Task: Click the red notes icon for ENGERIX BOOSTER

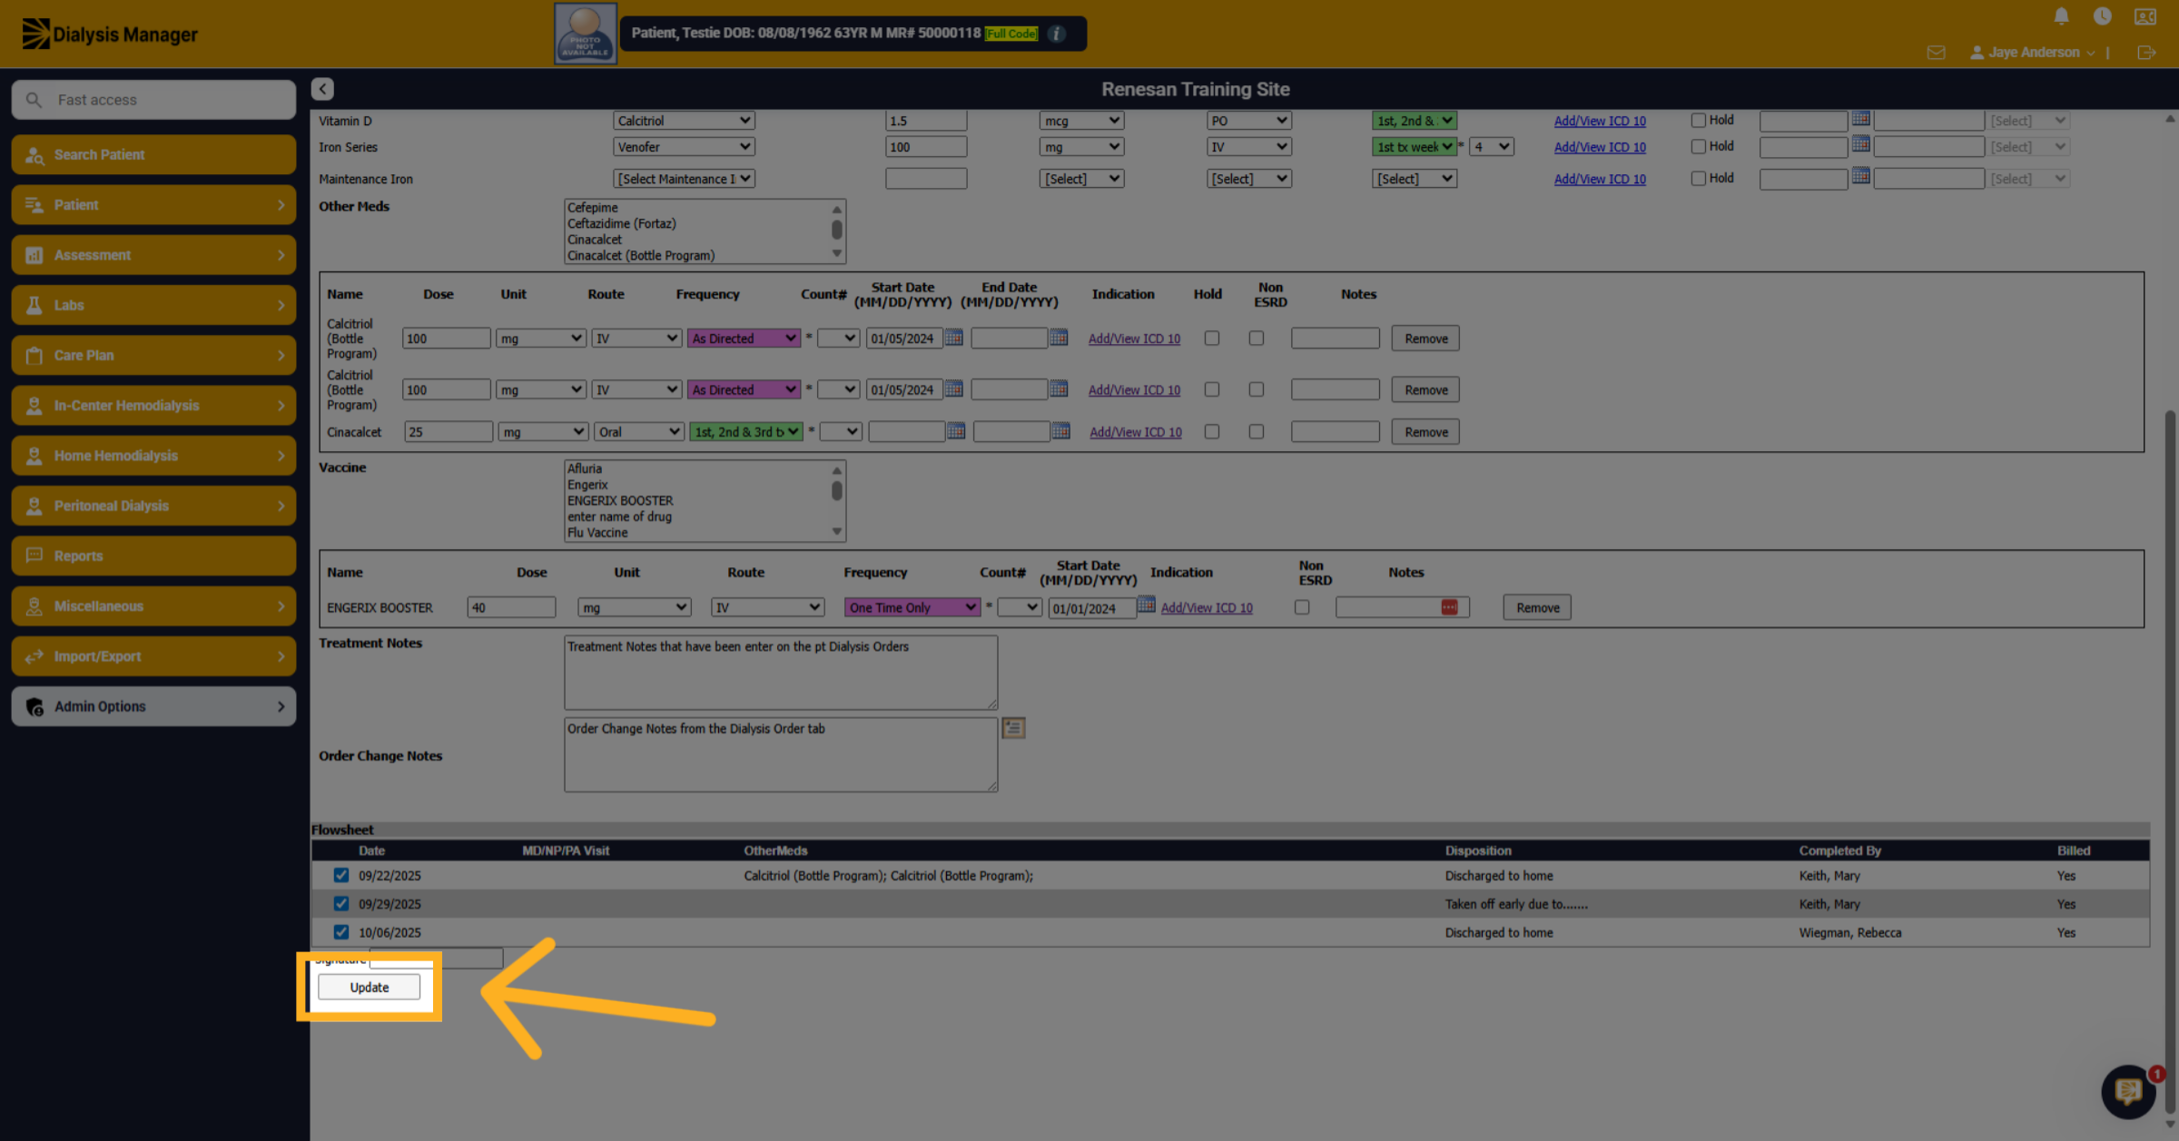Action: point(1449,607)
